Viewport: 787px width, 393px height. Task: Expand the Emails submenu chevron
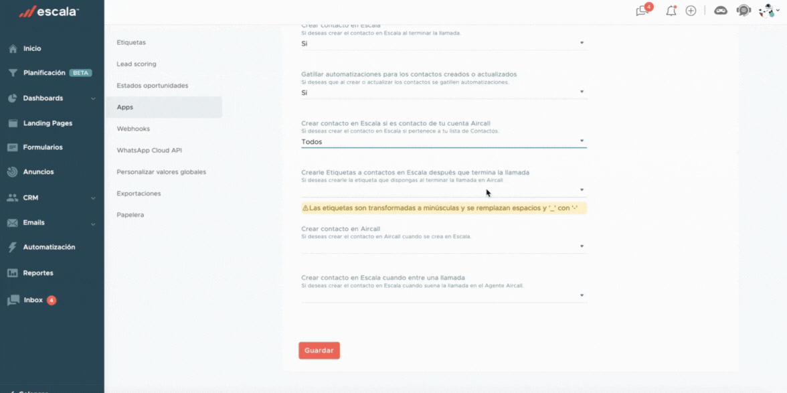(93, 224)
